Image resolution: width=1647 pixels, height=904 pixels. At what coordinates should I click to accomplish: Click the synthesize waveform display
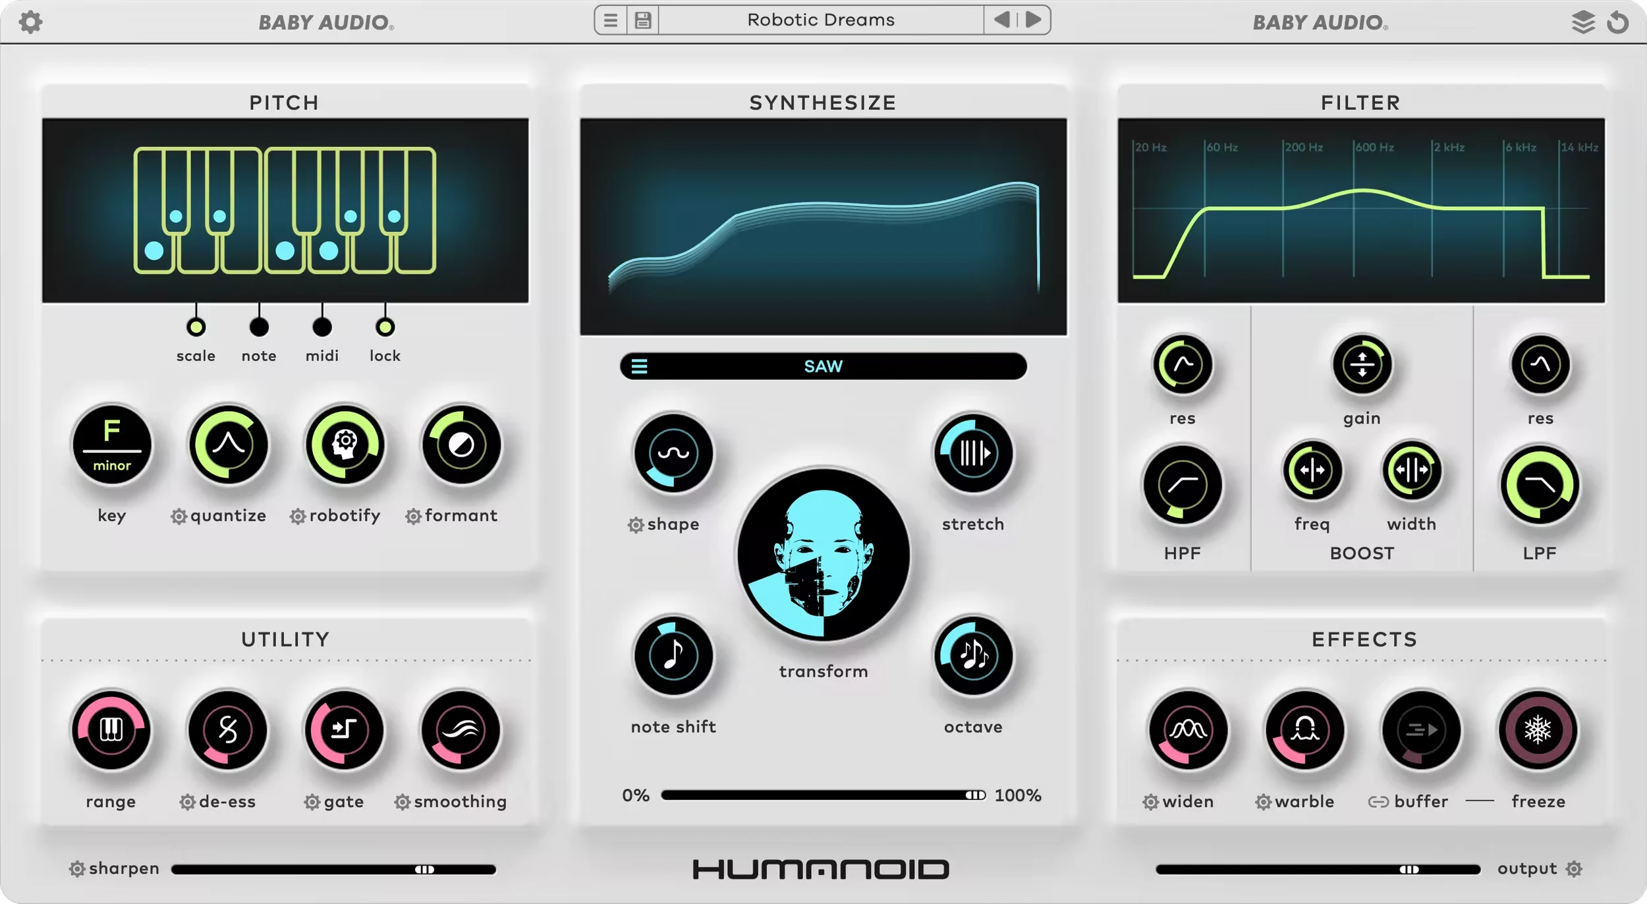click(x=823, y=227)
